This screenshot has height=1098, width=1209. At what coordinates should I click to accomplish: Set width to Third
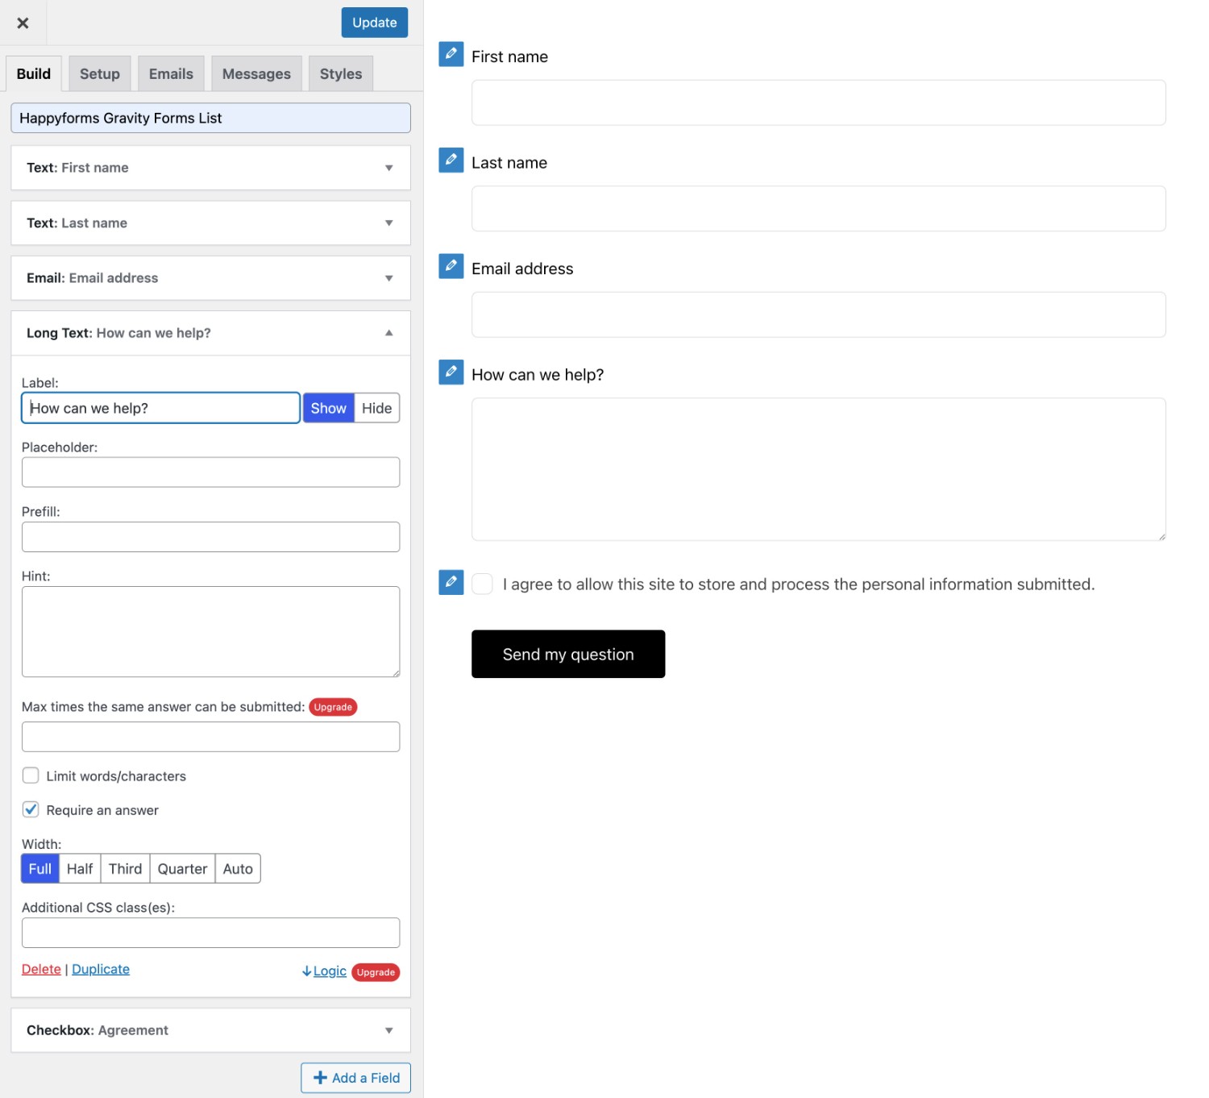(125, 869)
